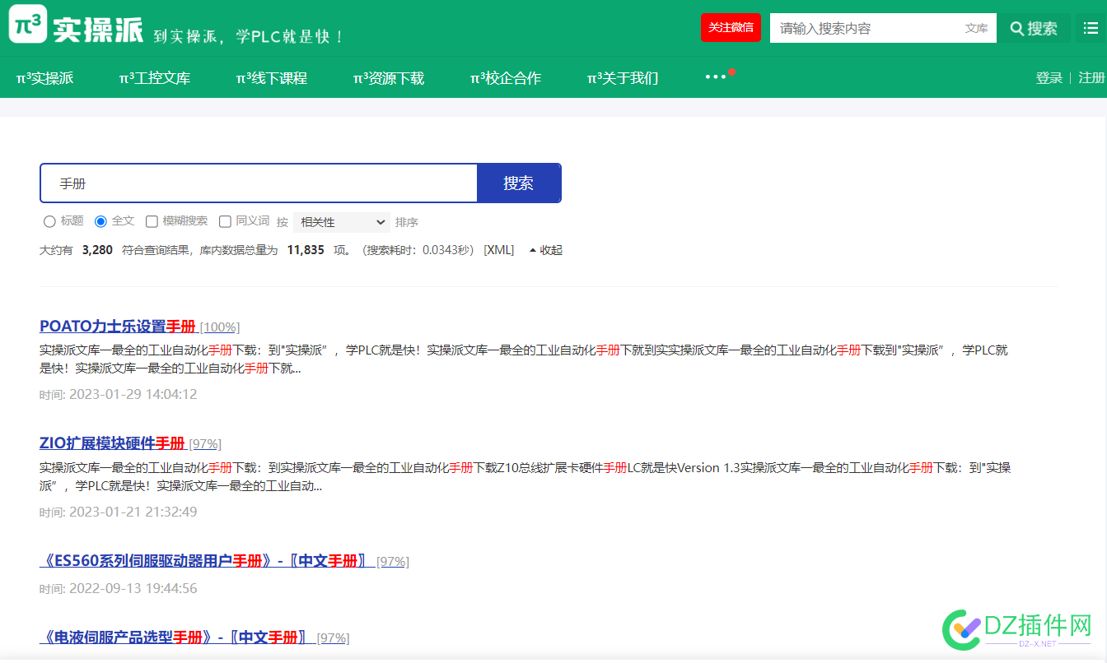Open the π³实操派 nav item
The width and height of the screenshot is (1107, 663).
pyautogui.click(x=45, y=78)
